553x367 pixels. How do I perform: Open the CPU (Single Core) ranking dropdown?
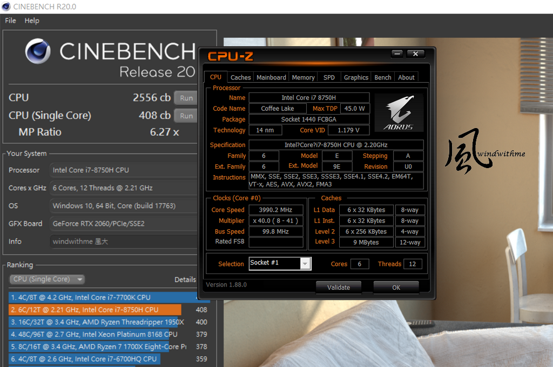[x=47, y=279]
